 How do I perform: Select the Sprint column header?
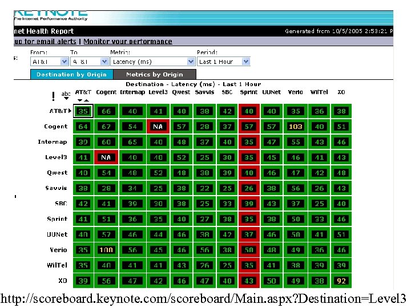(x=249, y=92)
